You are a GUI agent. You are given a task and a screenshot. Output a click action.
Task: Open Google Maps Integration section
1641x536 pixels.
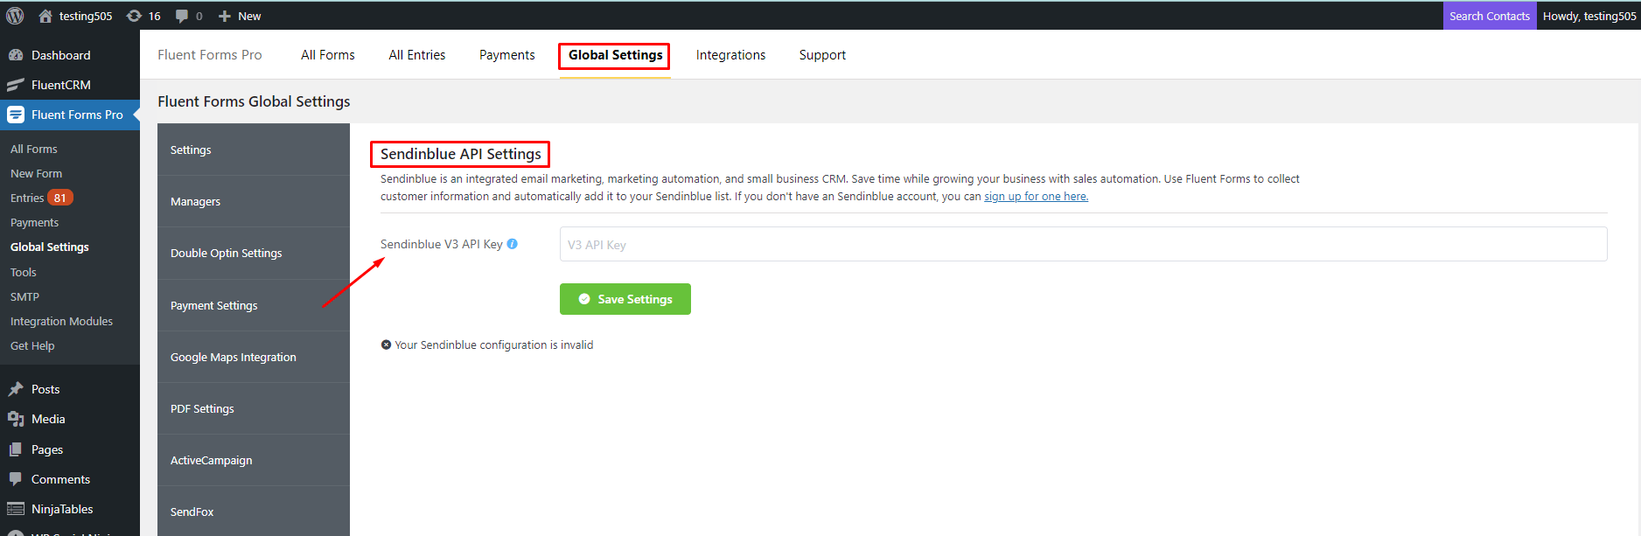pos(254,357)
